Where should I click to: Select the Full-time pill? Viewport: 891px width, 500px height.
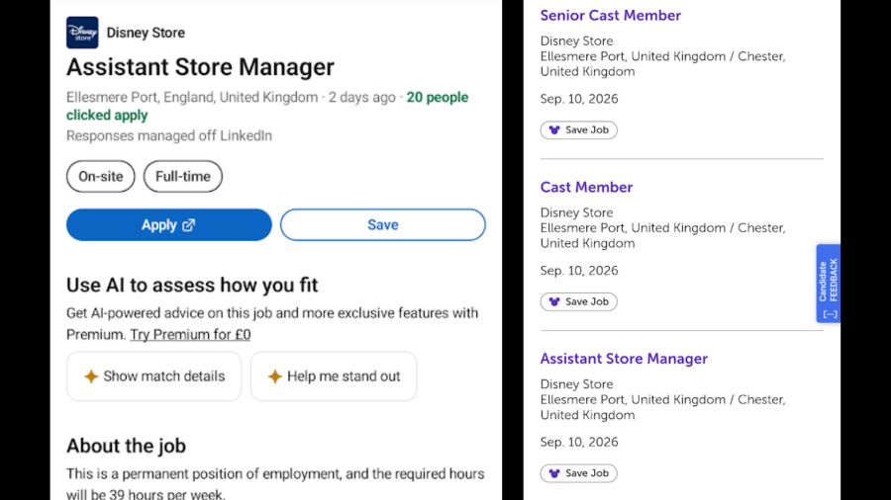183,176
